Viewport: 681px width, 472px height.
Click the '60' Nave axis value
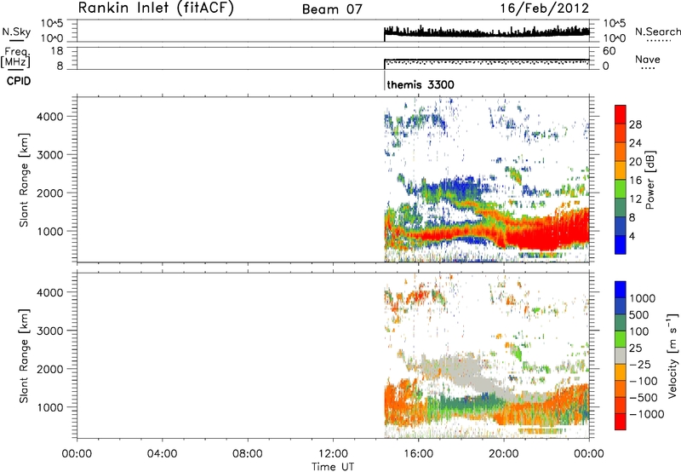click(x=609, y=51)
